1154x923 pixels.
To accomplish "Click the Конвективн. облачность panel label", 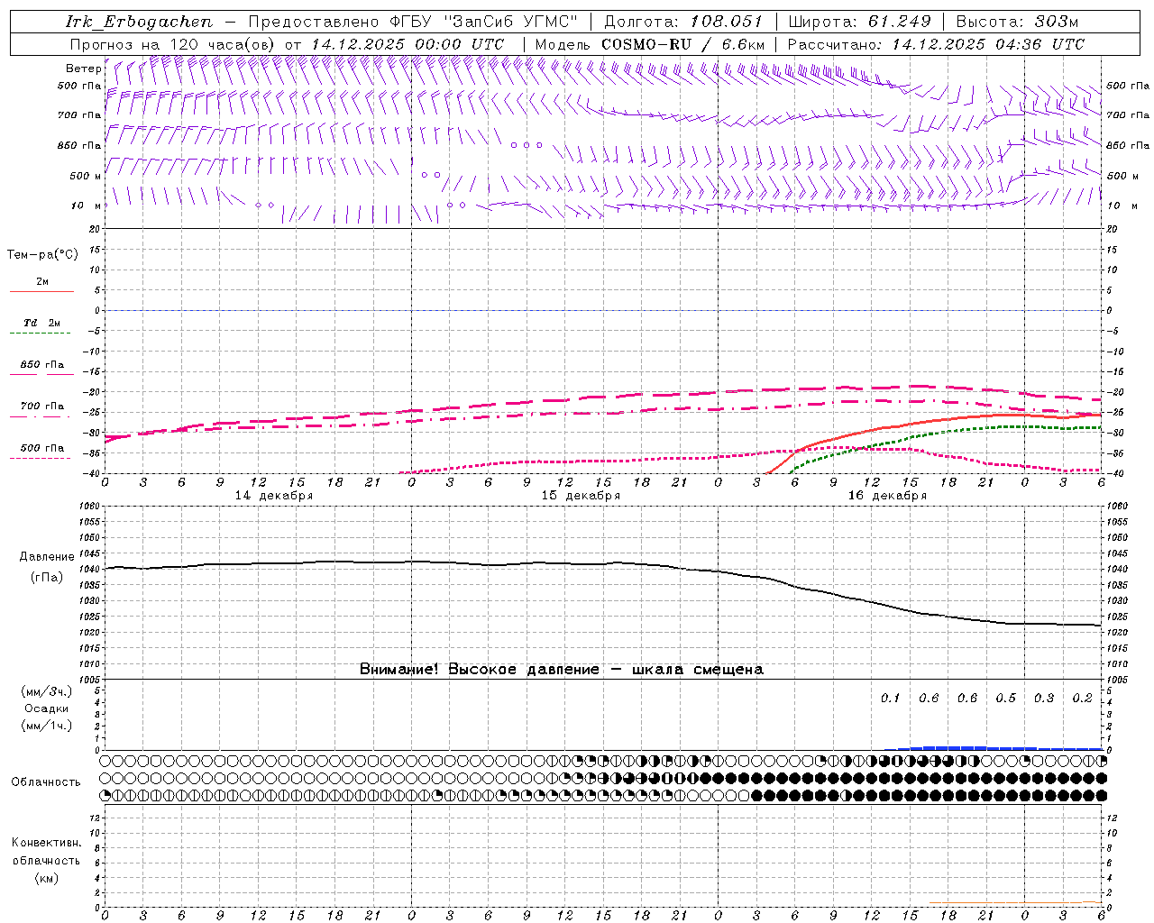I will tap(46, 860).
